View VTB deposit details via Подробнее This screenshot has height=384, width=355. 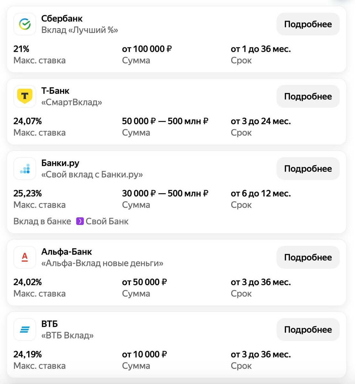click(x=308, y=330)
